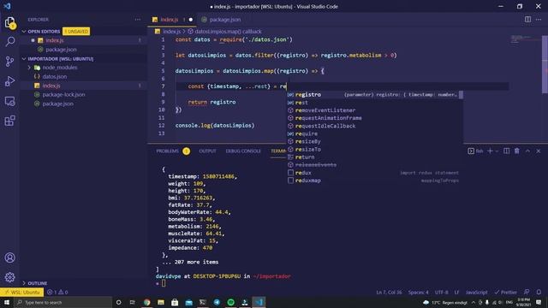Click Ln 7, Col 36 cursor position
Image resolution: width=548 pixels, height=308 pixels.
tap(389, 293)
